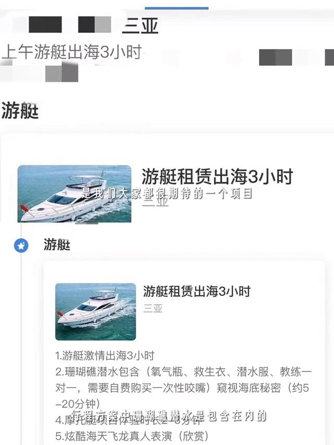Tap the gray indicator below large photo

[86, 223]
